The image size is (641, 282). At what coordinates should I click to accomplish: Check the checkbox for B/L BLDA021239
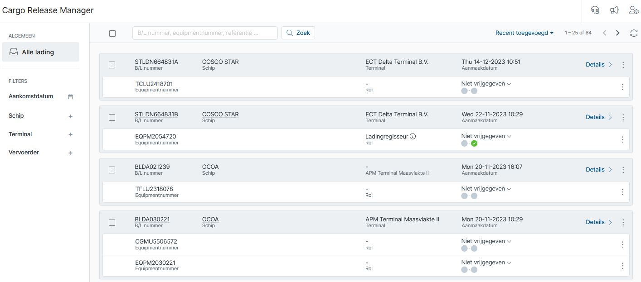tap(112, 170)
